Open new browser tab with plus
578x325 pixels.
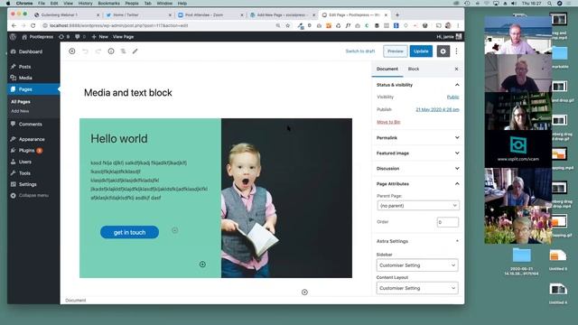tap(397, 14)
